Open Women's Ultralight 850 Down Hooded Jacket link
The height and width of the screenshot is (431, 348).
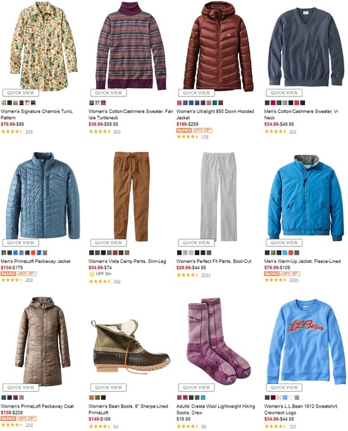tap(215, 114)
